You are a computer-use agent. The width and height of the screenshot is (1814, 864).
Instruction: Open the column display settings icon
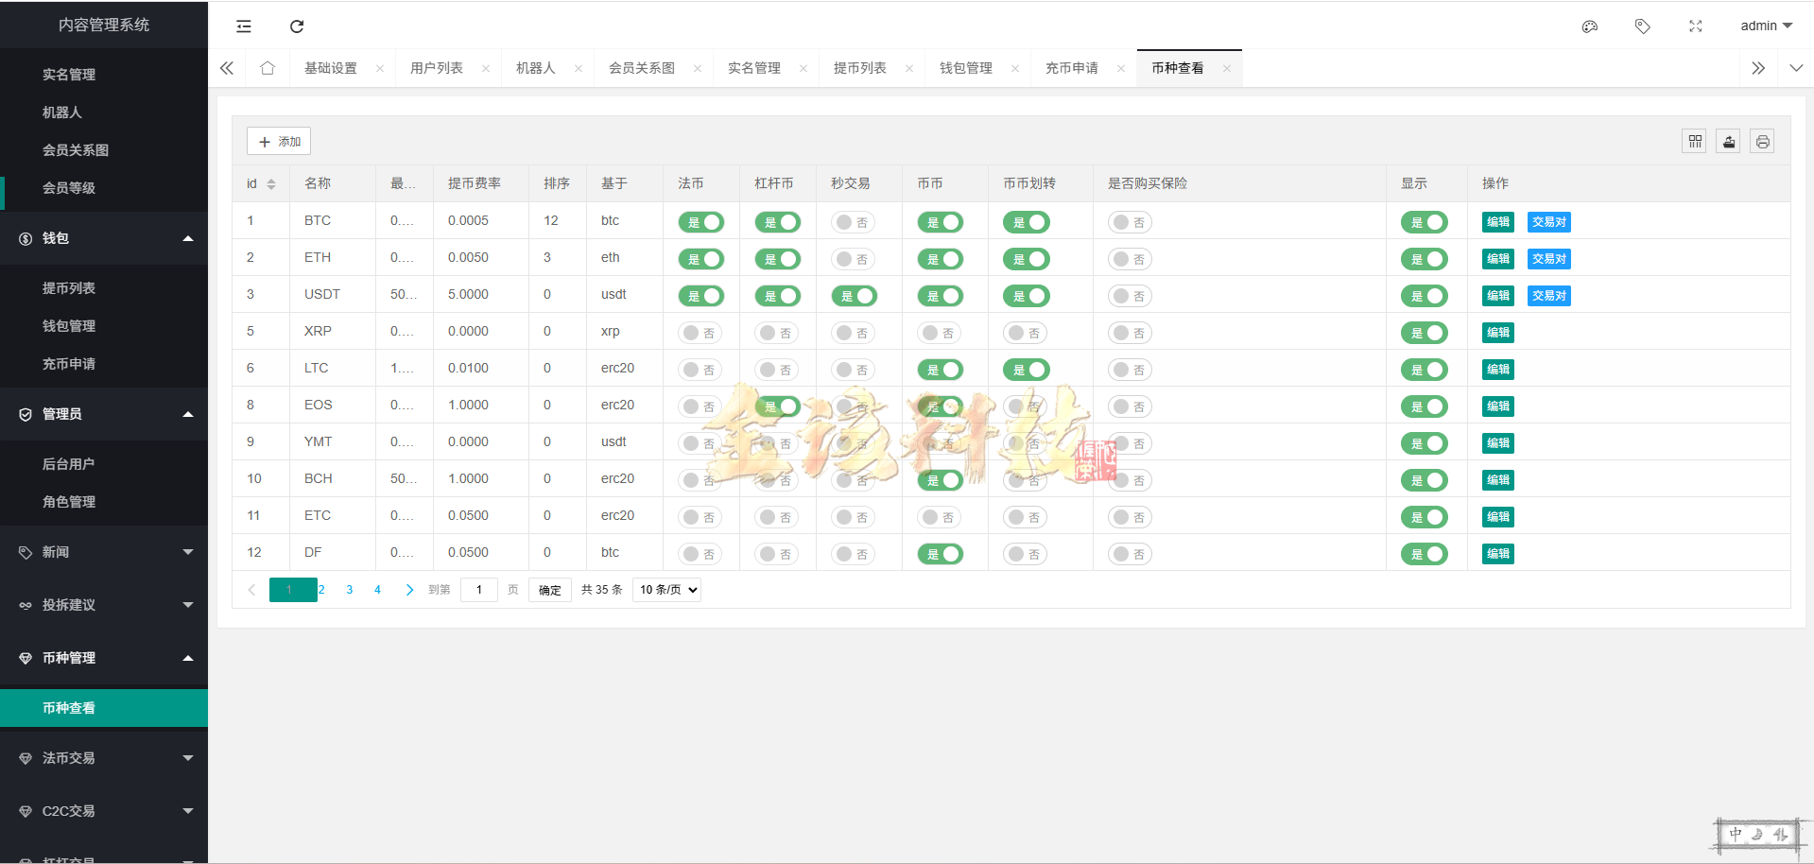pyautogui.click(x=1694, y=140)
